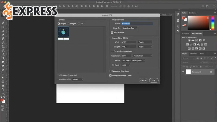Screen dimensions: 217x122
Task: Open the Character panel icon
Action: pos(178,26)
